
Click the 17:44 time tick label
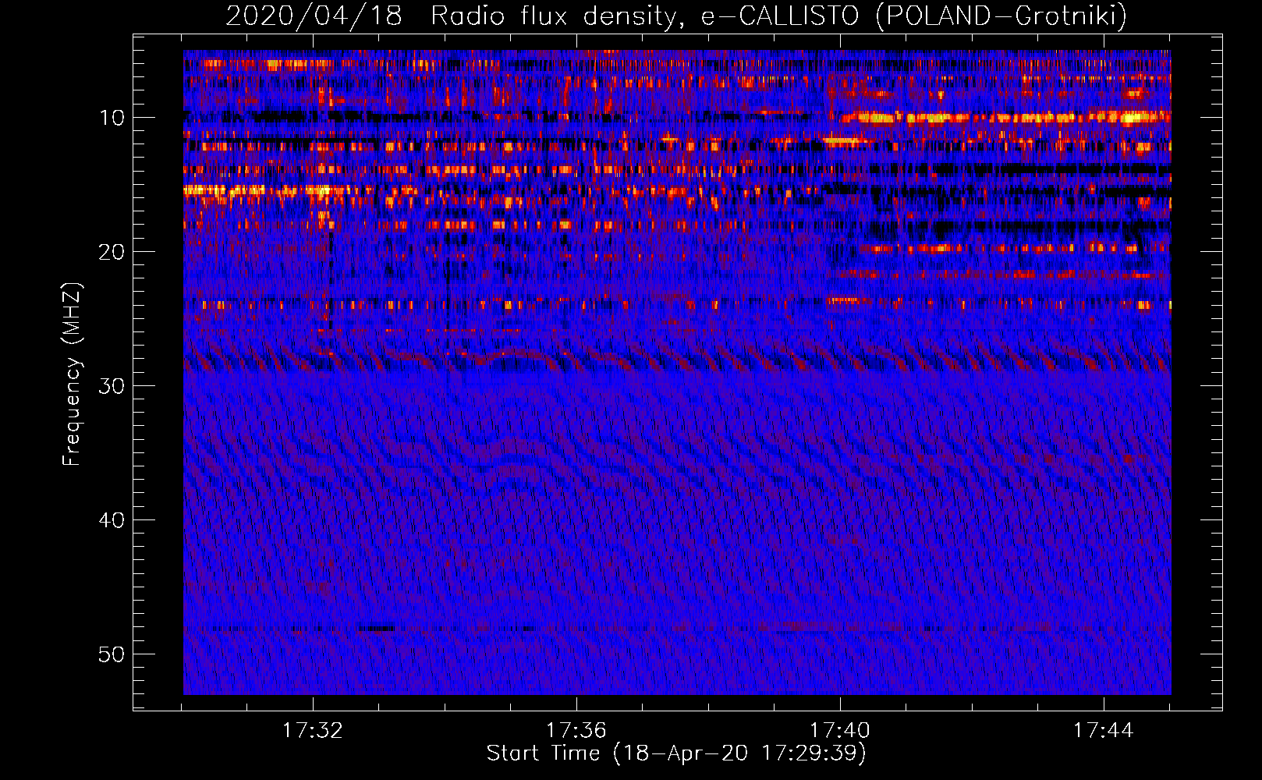pos(1103,730)
